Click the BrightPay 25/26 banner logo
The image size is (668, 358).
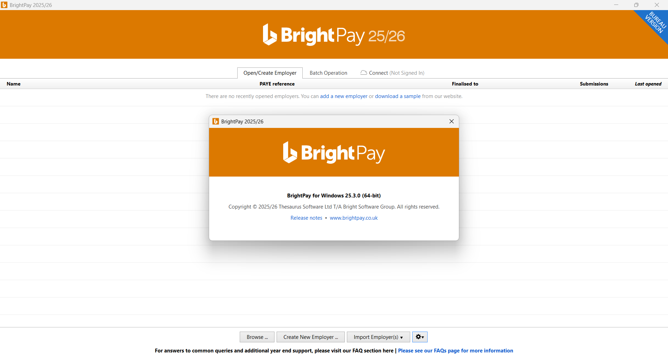pyautogui.click(x=334, y=35)
